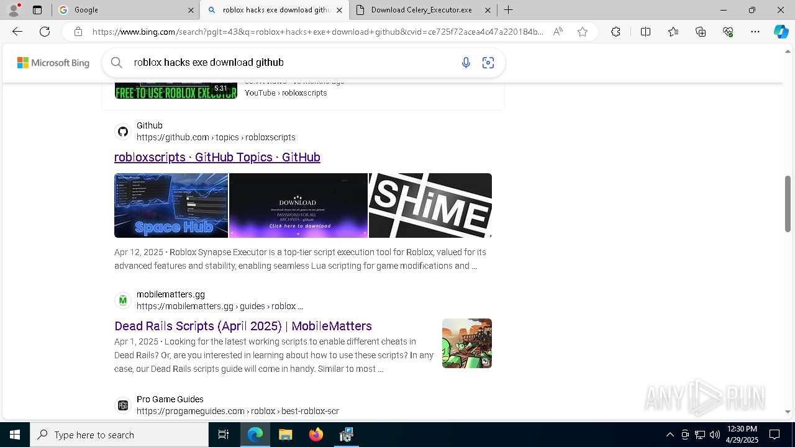The image size is (795, 447).
Task: Close the Google tab
Action: click(191, 10)
